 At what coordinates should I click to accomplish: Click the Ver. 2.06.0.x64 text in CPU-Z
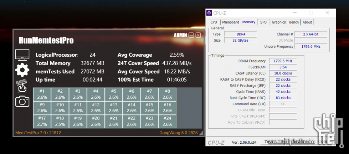pyautogui.click(x=244, y=143)
